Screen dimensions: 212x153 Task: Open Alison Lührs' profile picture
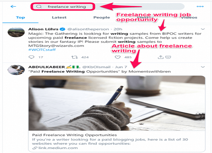coord(16,32)
